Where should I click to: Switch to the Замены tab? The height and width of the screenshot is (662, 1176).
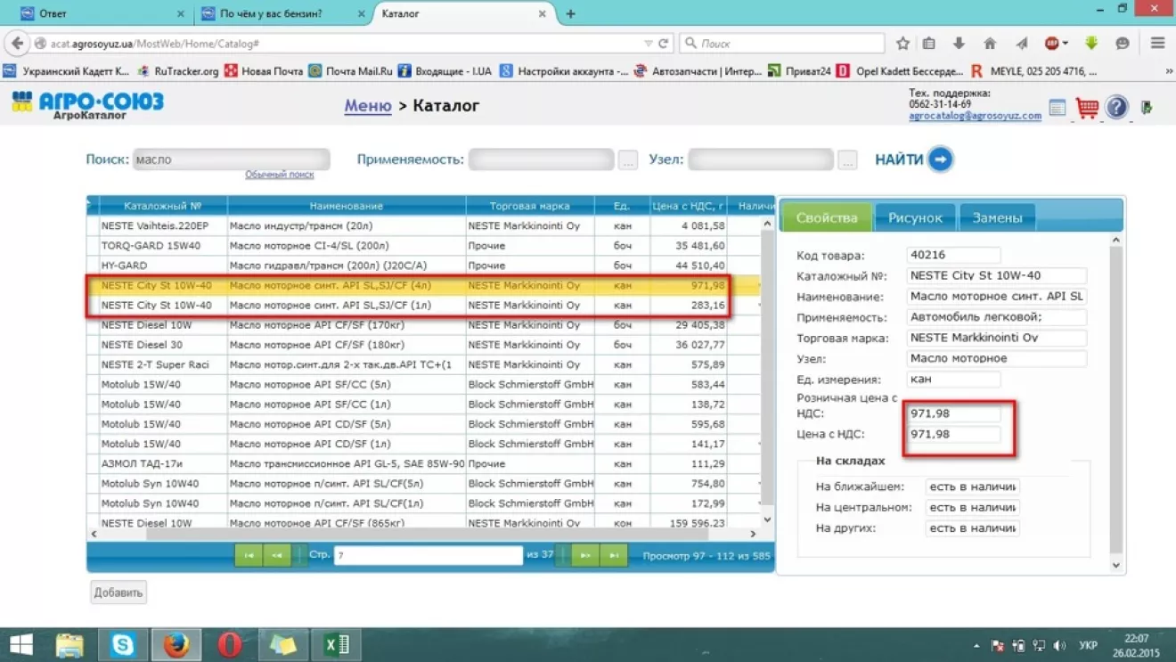[997, 217]
